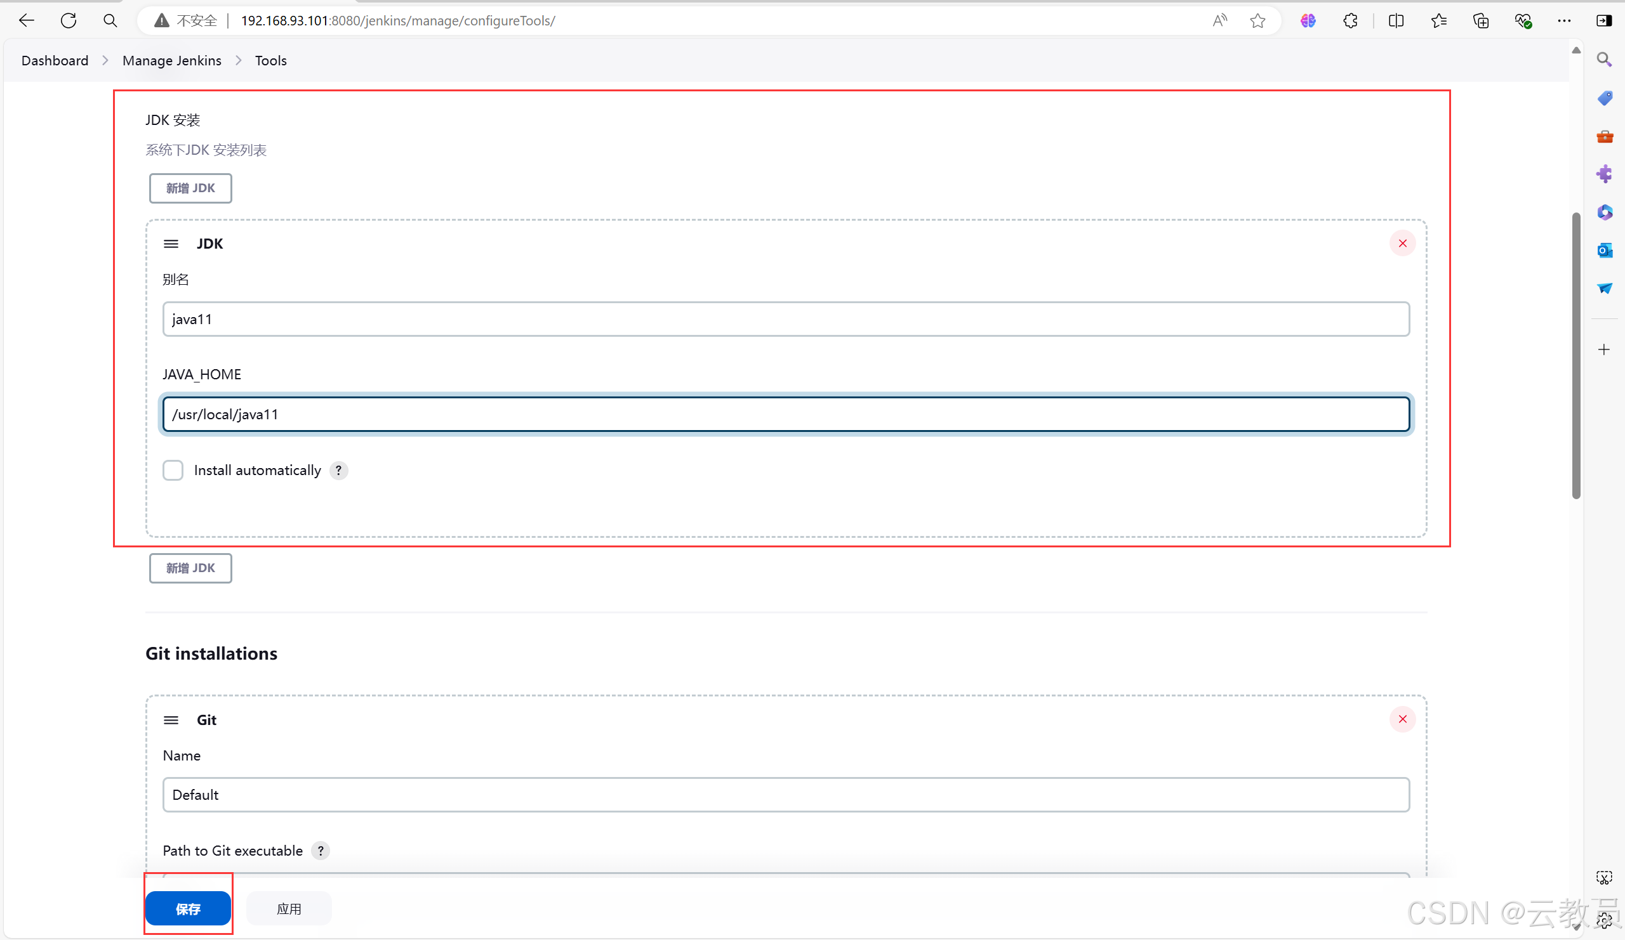Click the 别名 label
The width and height of the screenshot is (1625, 940).
(x=176, y=279)
